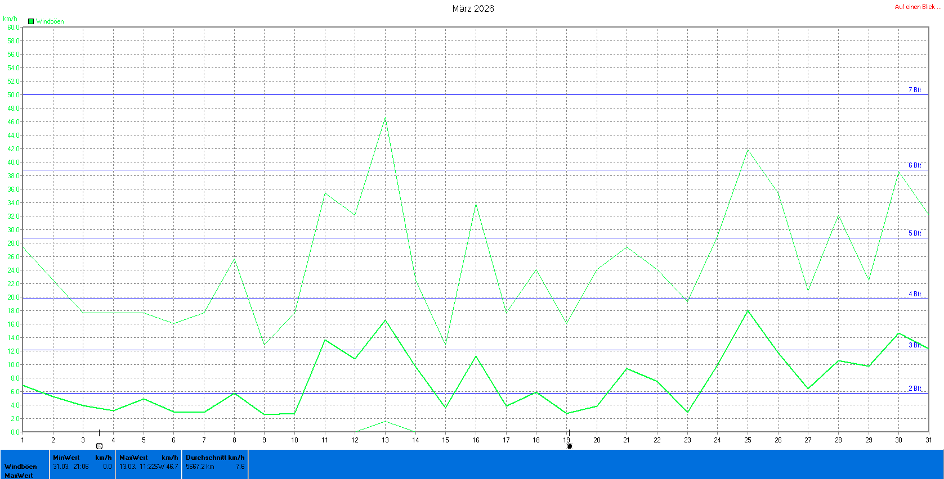Click the '6 Bft' threshold label
Screen dimensions: 944x479
point(915,165)
